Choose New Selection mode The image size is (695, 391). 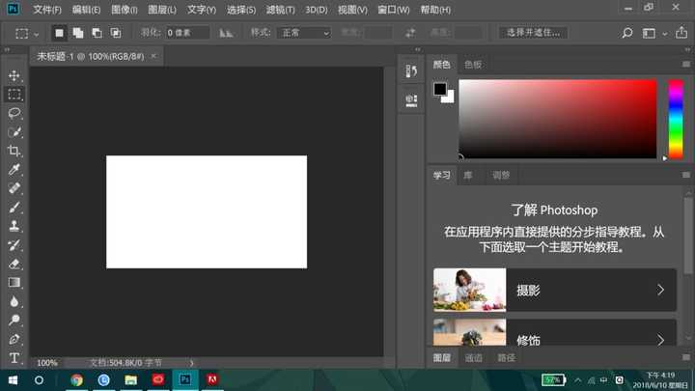(59, 33)
